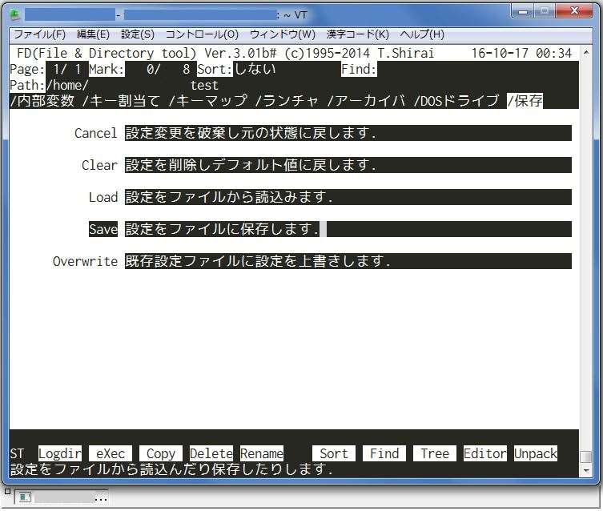Screen dimensions: 603x511
Task: Switch to the /DOSドライブ tab
Action: 456,101
